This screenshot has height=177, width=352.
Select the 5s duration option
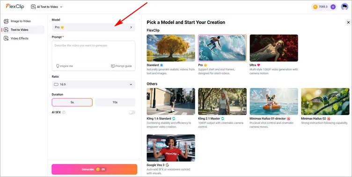click(x=72, y=102)
